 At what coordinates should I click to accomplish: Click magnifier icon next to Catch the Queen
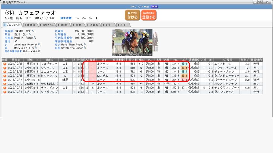coord(85,48)
